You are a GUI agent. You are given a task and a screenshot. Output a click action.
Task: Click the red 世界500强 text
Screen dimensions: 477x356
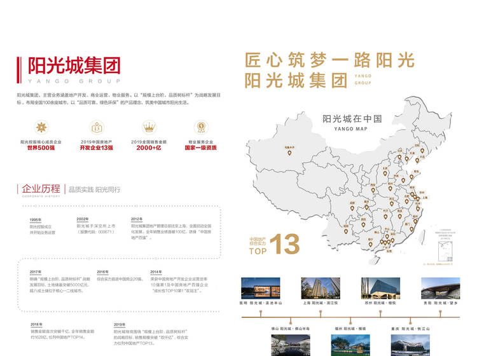pyautogui.click(x=41, y=147)
